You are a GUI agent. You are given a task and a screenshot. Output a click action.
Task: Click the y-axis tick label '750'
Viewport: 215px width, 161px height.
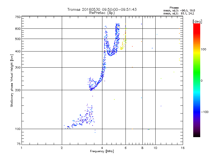pos(18,17)
